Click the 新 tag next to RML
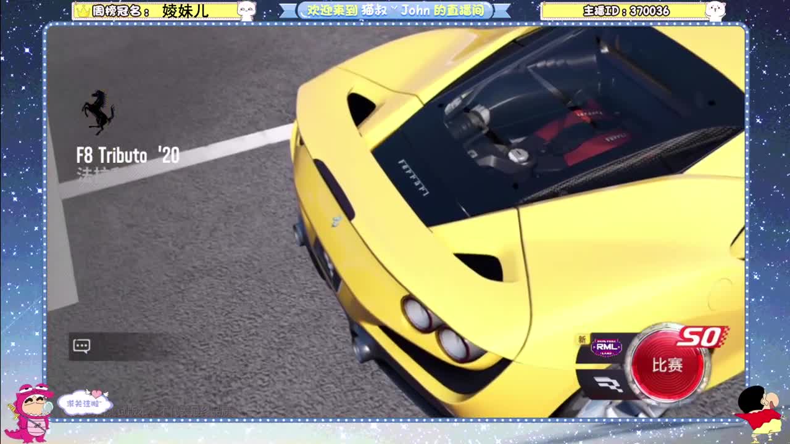The width and height of the screenshot is (790, 444). [x=581, y=339]
